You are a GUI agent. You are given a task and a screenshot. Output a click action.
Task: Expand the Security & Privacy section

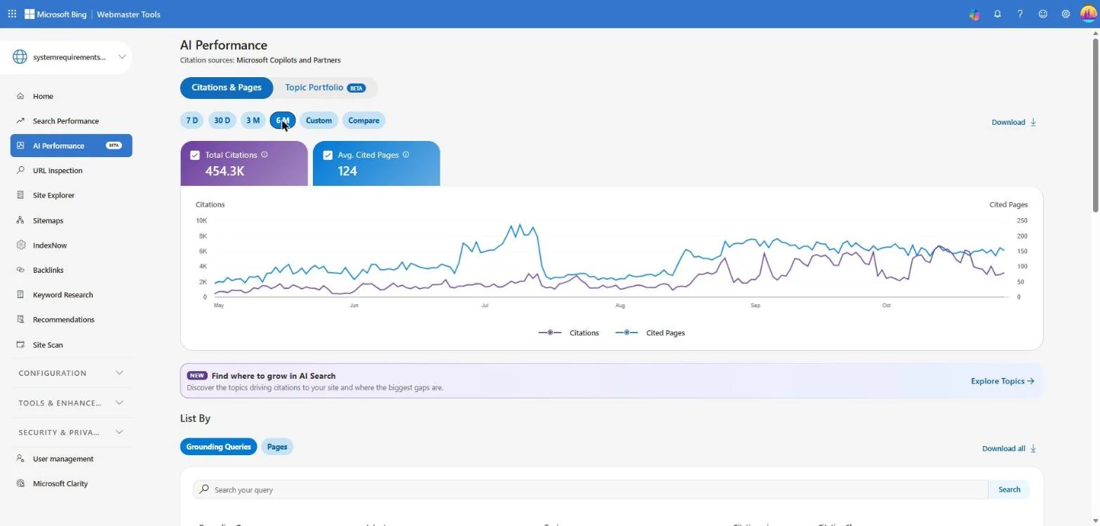[x=71, y=432]
